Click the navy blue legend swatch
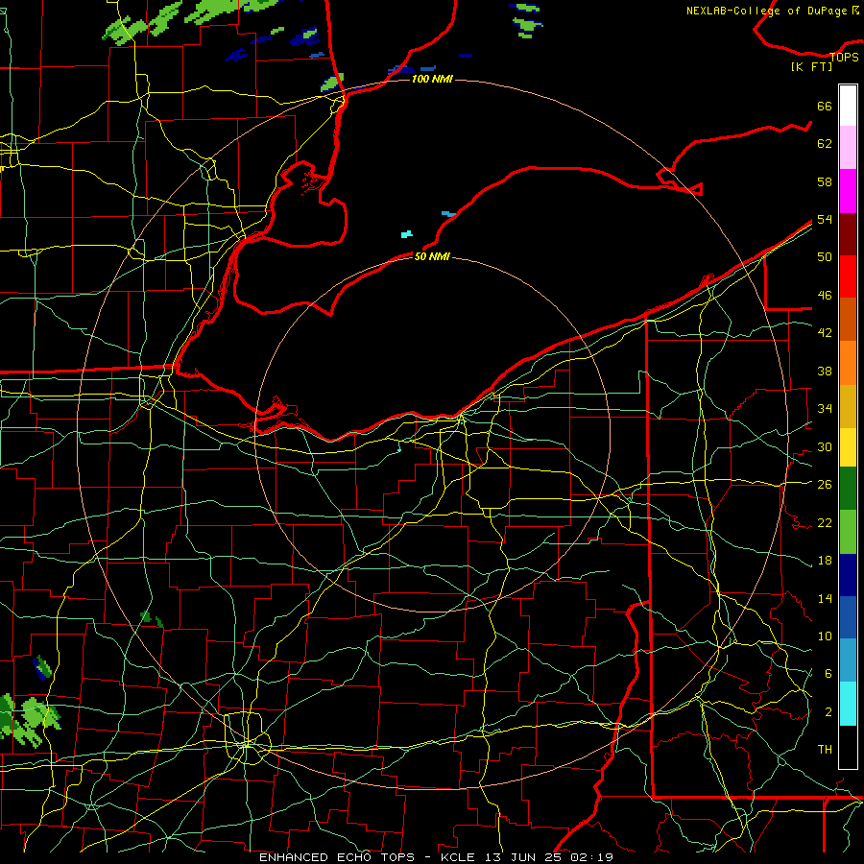864x864 pixels. pos(848,575)
